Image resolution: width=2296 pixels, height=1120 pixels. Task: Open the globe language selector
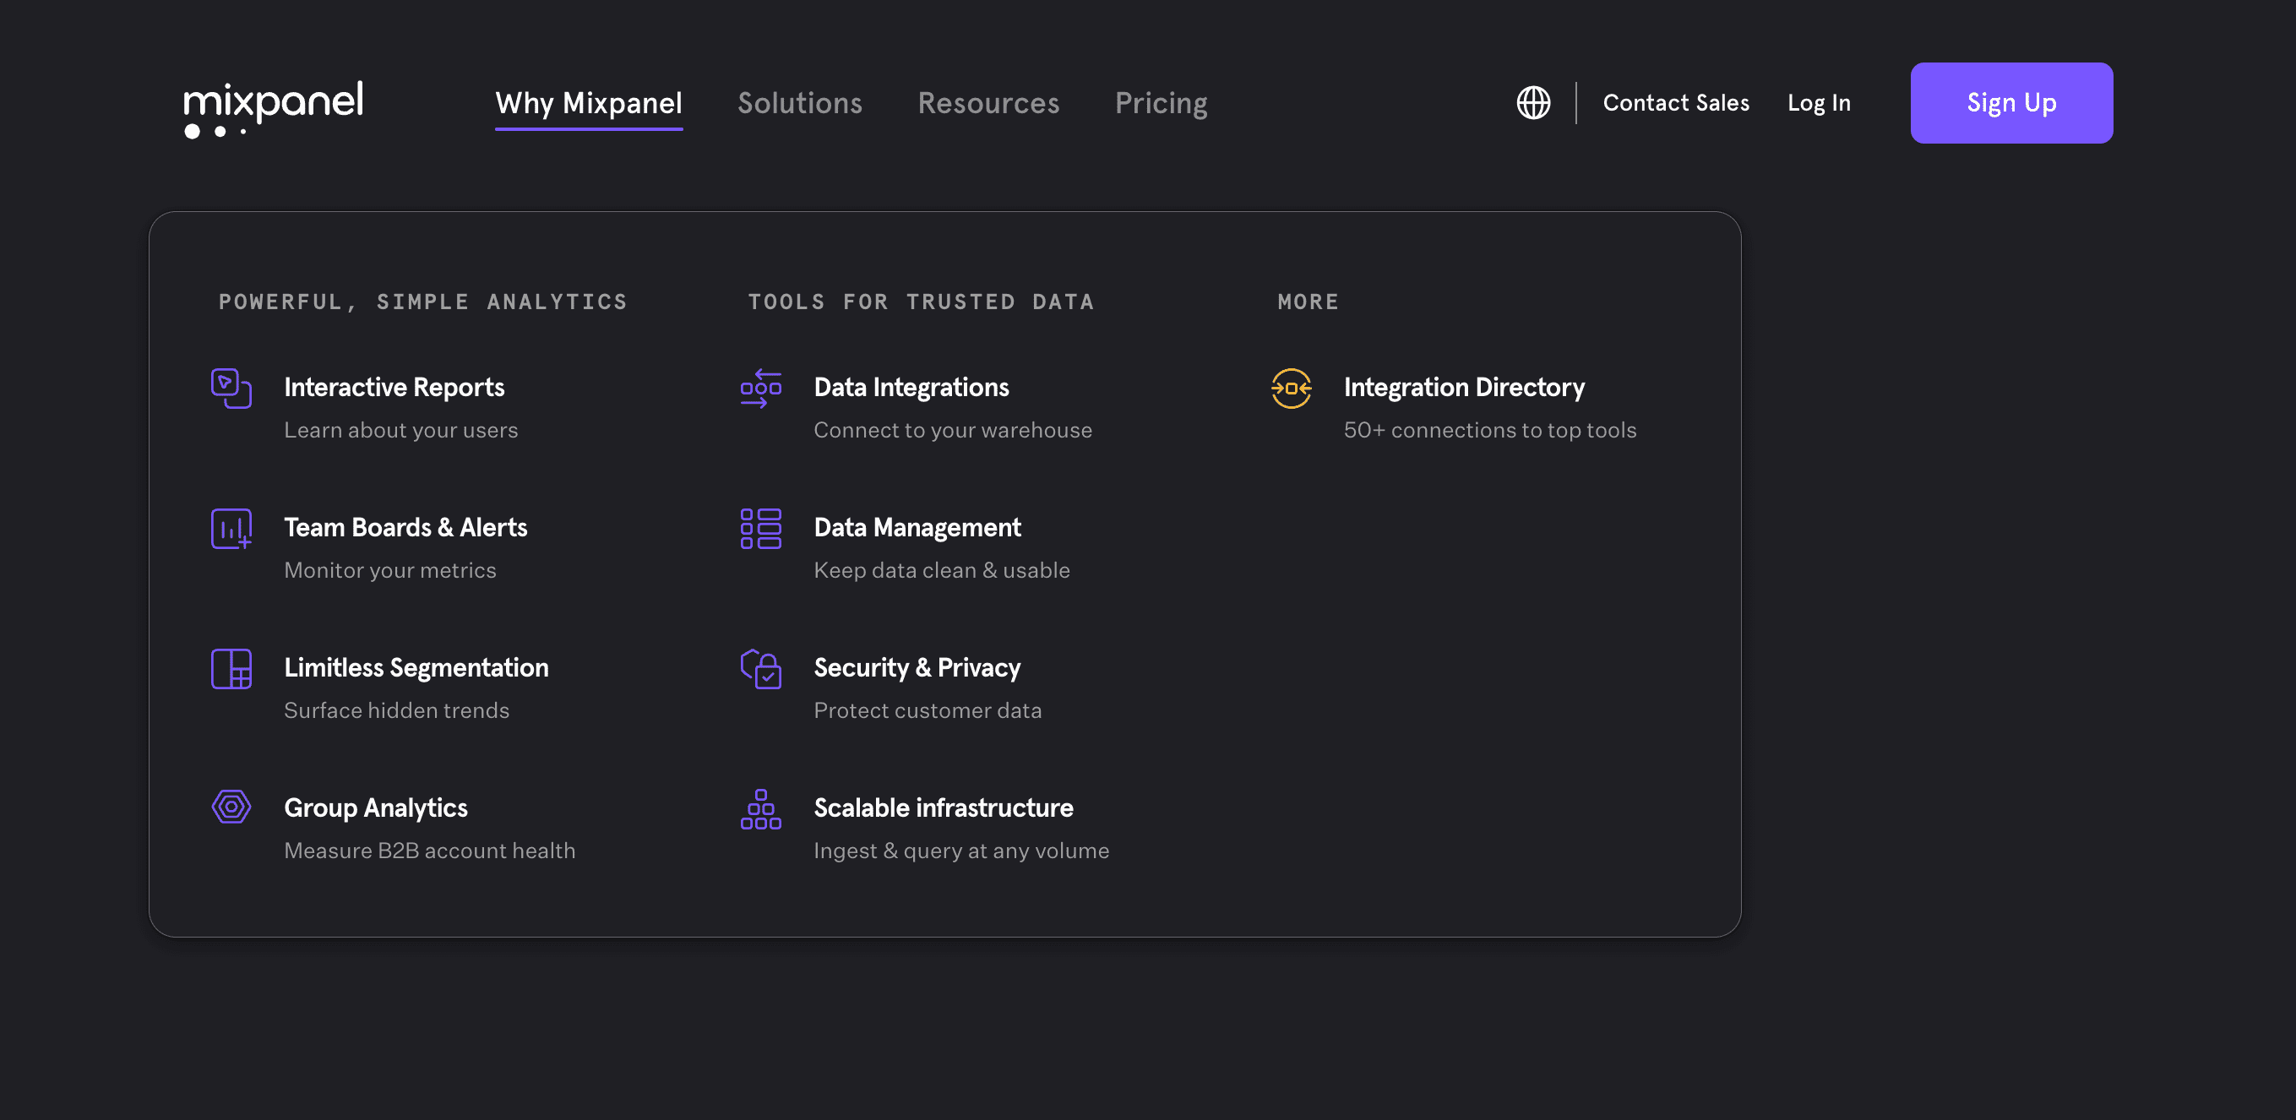[1533, 102]
